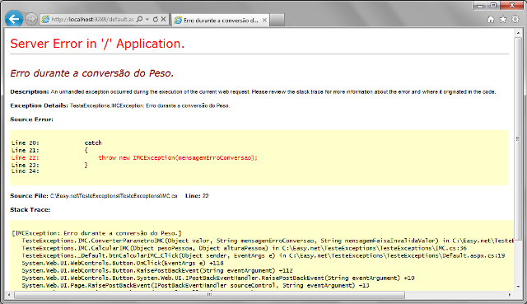527x304 pixels.
Task: Refresh the page with the reload icon
Action: [156, 20]
